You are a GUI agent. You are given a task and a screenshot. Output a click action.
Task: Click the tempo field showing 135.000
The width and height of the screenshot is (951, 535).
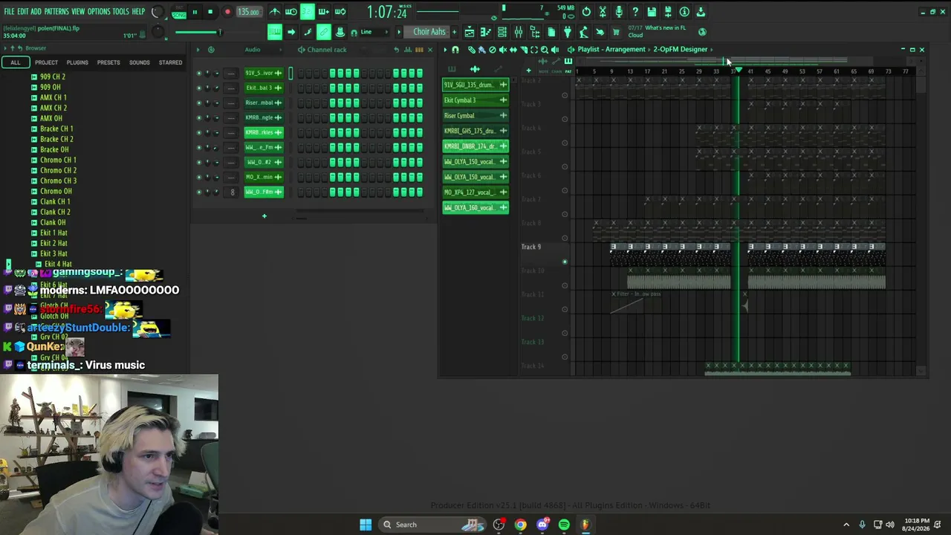pyautogui.click(x=248, y=12)
